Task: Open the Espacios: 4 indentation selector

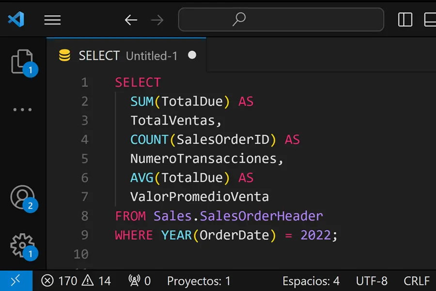Action: pos(312,280)
